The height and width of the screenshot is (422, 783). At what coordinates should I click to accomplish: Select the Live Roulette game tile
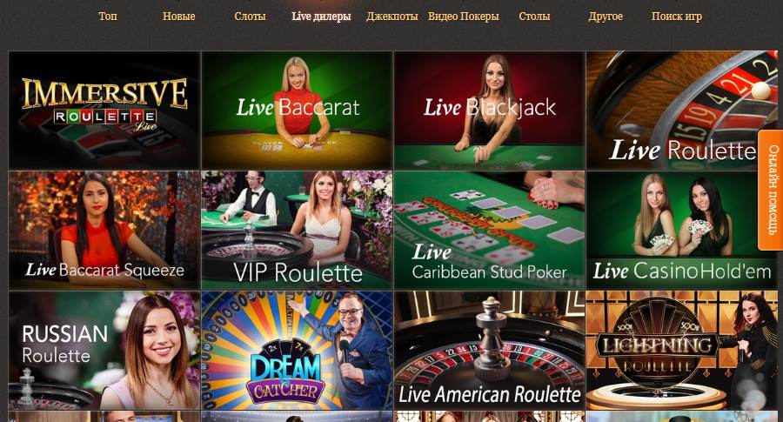tap(681, 111)
